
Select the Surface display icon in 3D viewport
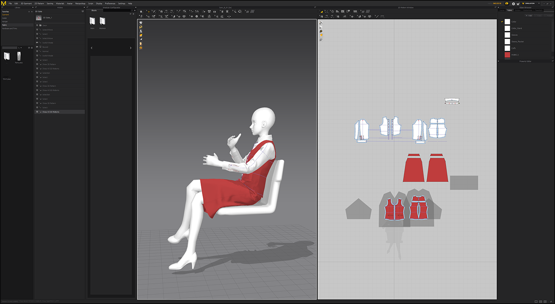[141, 39]
